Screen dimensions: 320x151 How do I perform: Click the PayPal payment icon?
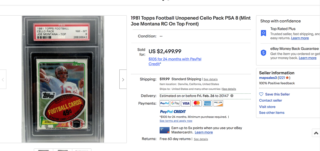pyautogui.click(x=164, y=103)
